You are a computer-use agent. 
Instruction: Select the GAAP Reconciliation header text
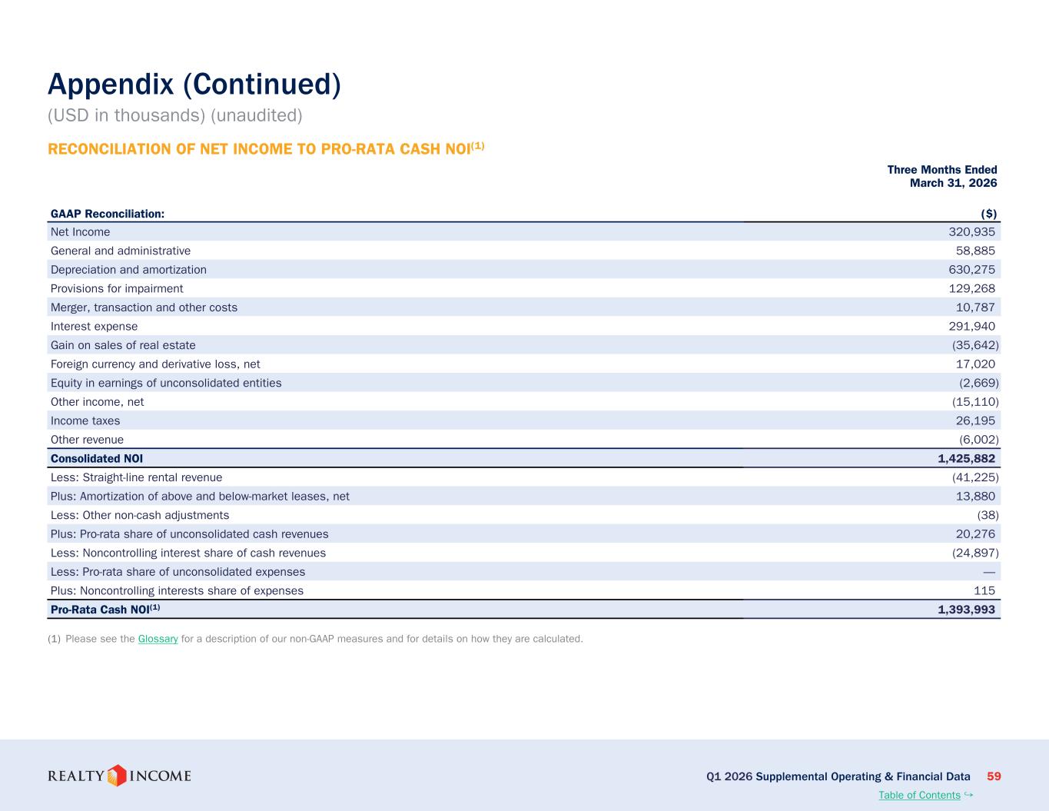tap(108, 213)
